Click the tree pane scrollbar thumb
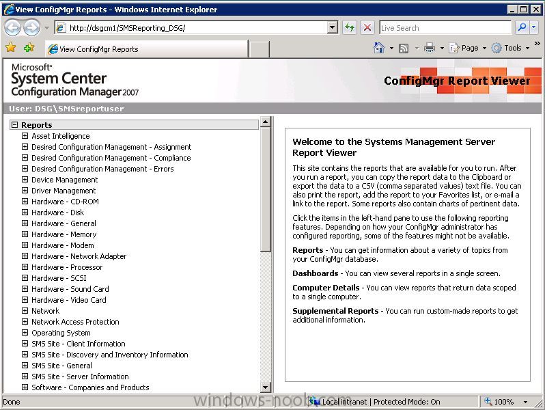Viewport: 545px width, 410px height. [265, 189]
